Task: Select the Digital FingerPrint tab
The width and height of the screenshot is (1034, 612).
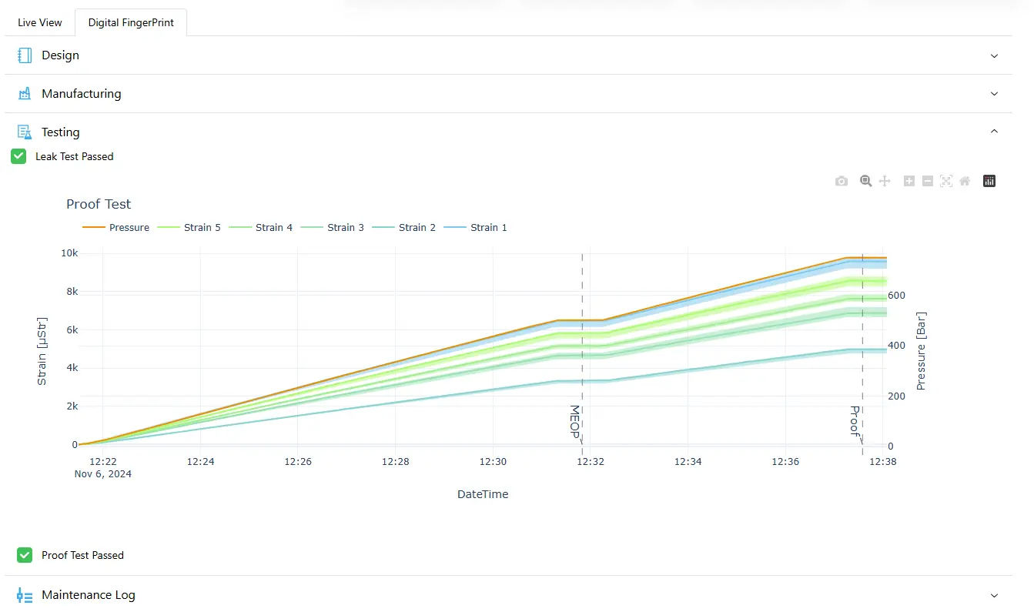Action: [131, 22]
